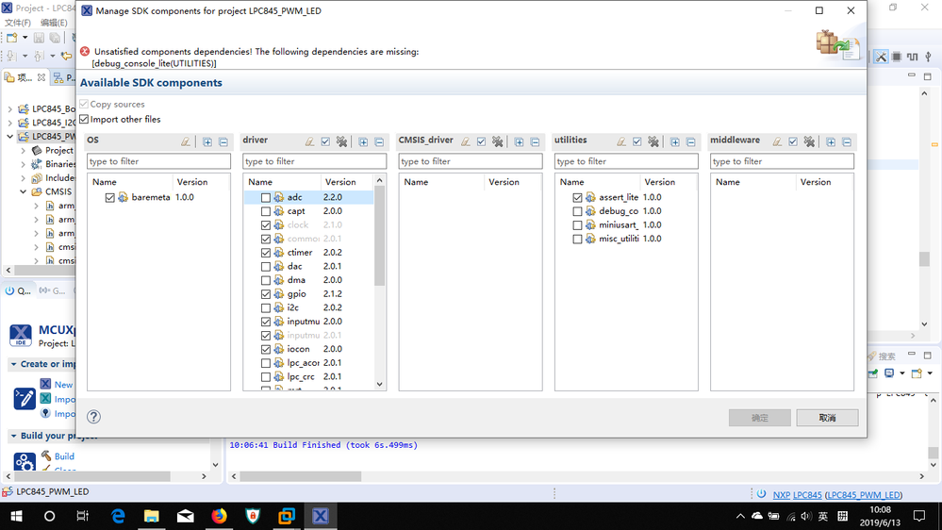
Task: Expand all in driver panel
Action: coord(363,141)
